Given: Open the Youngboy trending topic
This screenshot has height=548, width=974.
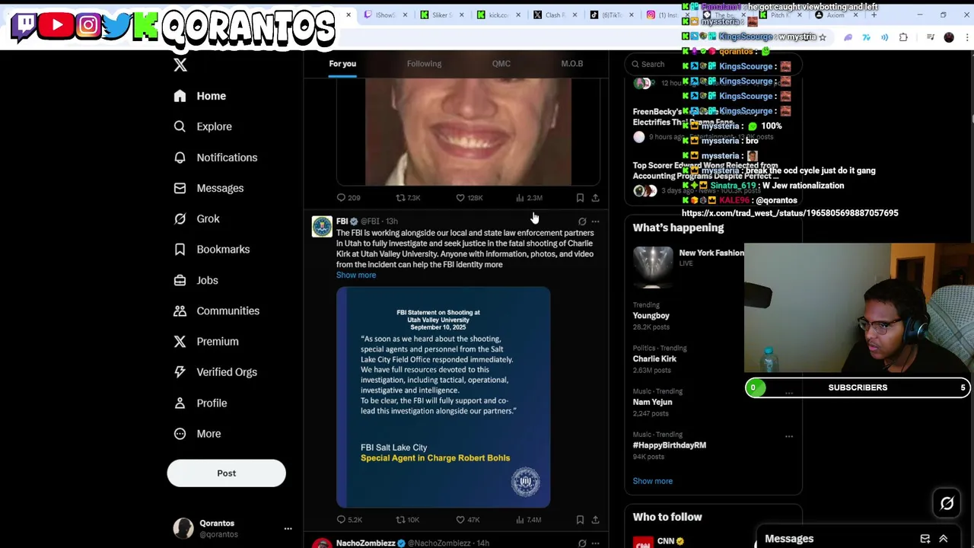Looking at the screenshot, I should point(651,316).
